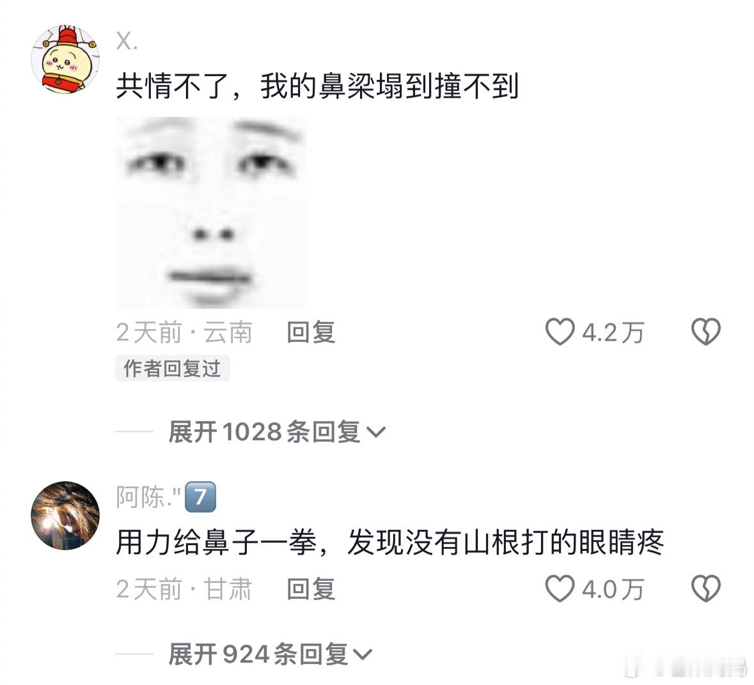Tap the 2天前 · 云南 timestamp

pos(184,332)
